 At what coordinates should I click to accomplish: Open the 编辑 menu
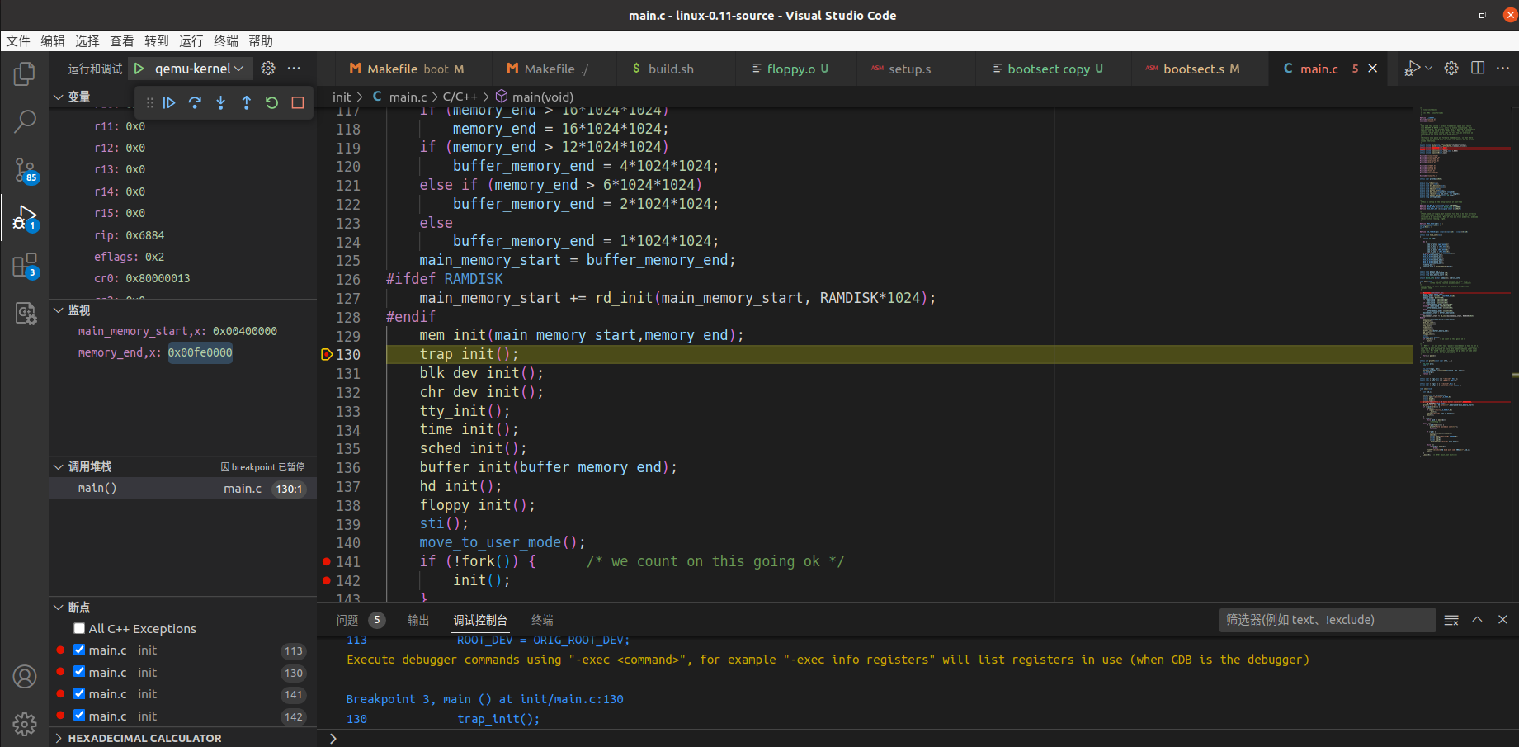(53, 41)
